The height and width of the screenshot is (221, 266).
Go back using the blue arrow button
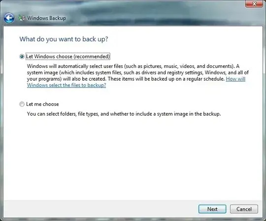(x=9, y=18)
